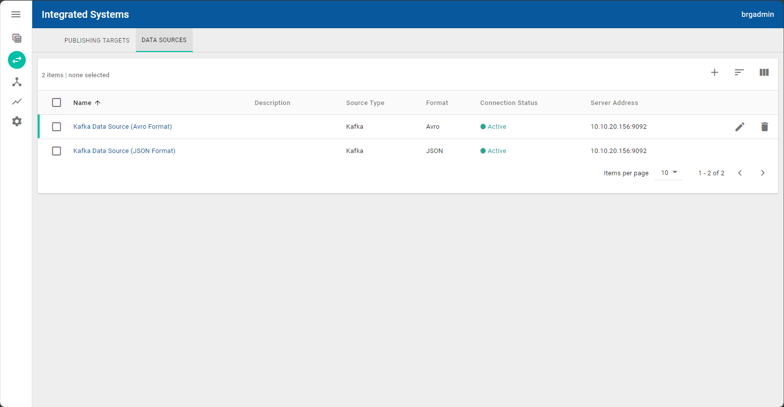The height and width of the screenshot is (407, 784).
Task: Open the filter list icon
Action: tap(739, 72)
